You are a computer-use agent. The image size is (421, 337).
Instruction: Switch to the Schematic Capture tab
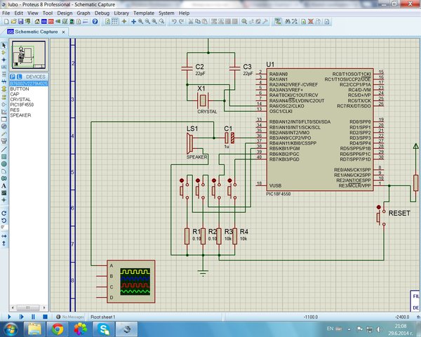tap(36, 32)
